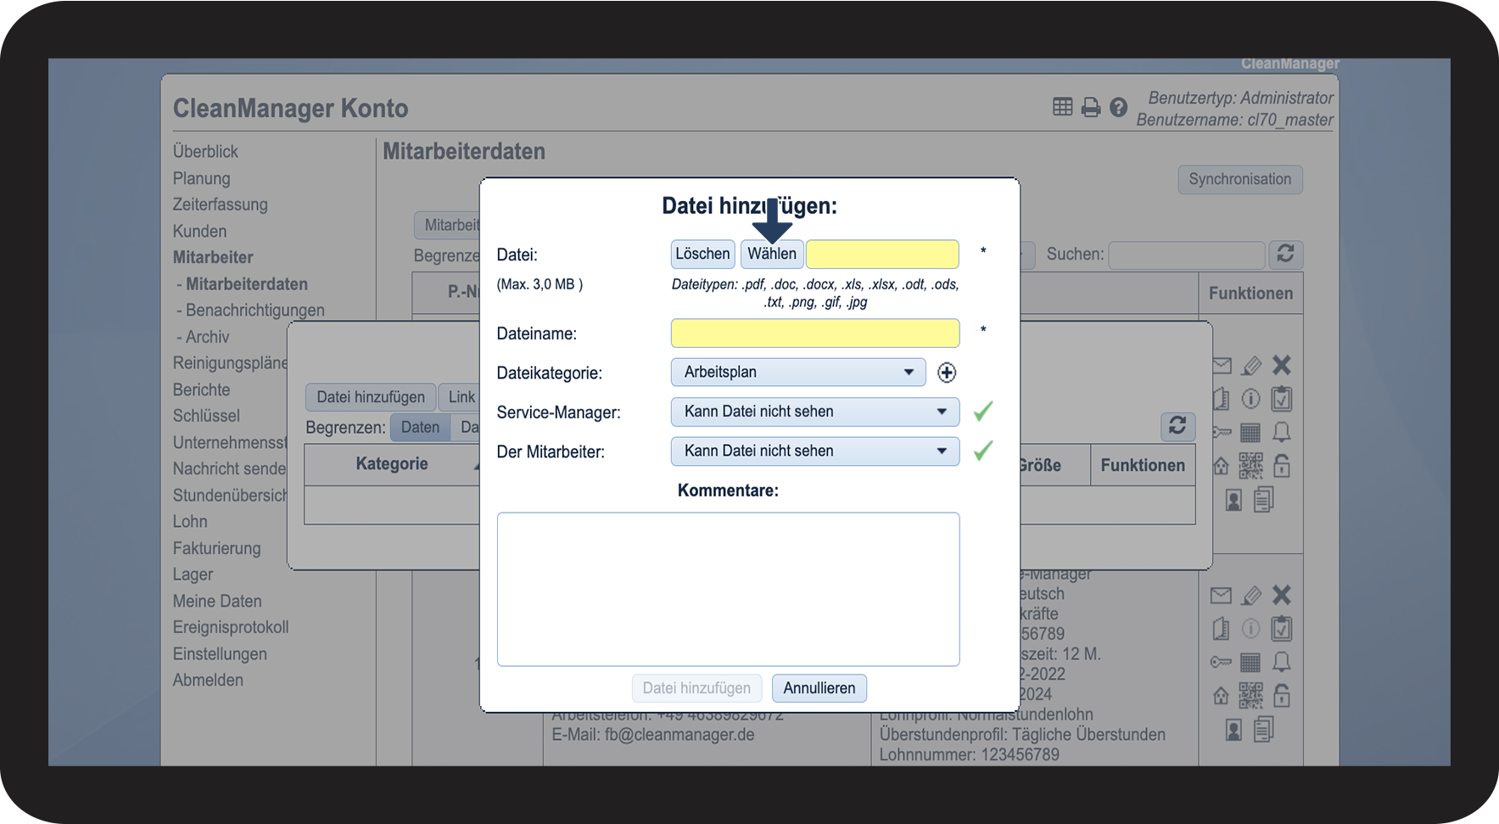Add new file category with plus icon
The width and height of the screenshot is (1499, 824).
click(x=947, y=373)
